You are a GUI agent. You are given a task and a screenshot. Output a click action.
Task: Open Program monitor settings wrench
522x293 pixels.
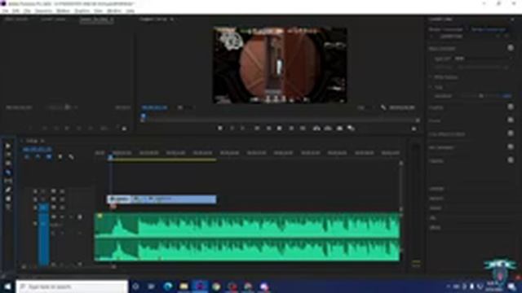point(383,107)
